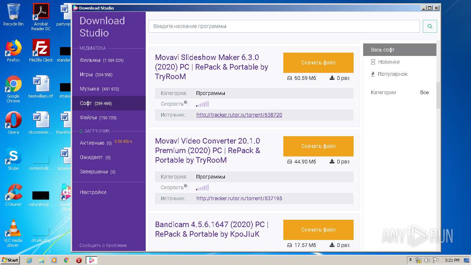Click the network tray icon
This screenshot has height=265, width=471.
tap(419, 260)
